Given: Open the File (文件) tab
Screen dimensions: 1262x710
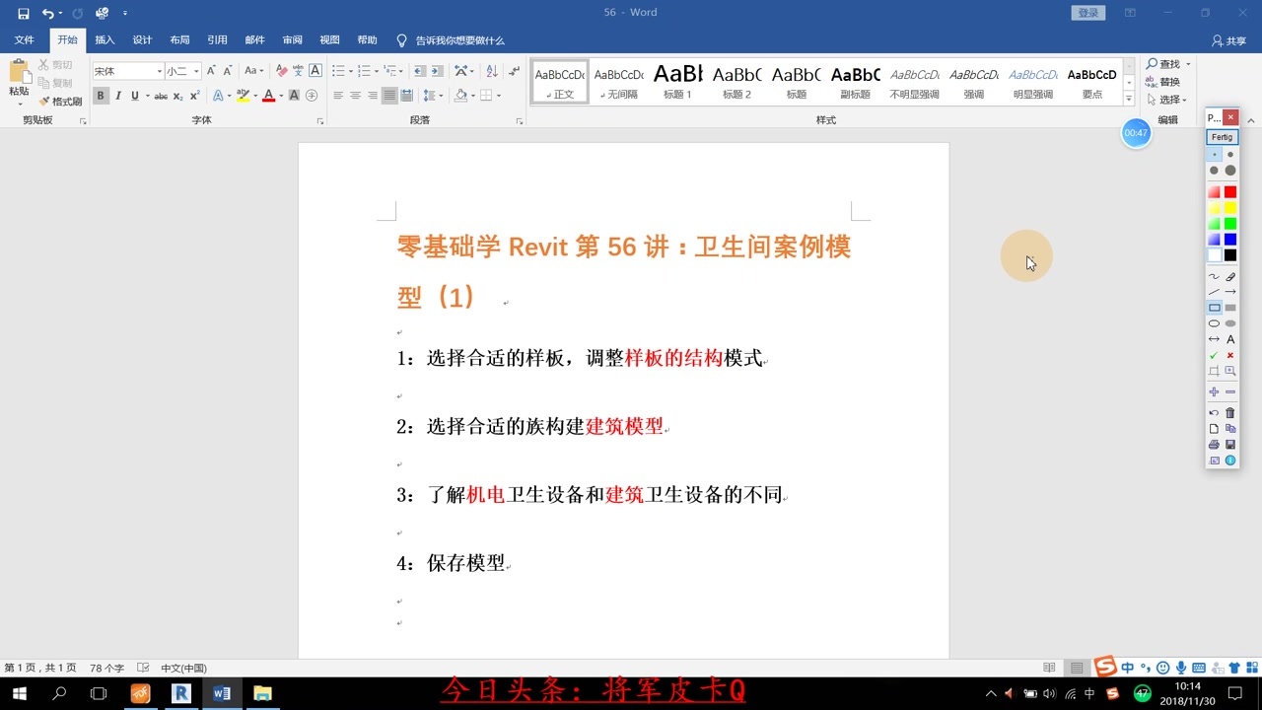Looking at the screenshot, I should [25, 40].
